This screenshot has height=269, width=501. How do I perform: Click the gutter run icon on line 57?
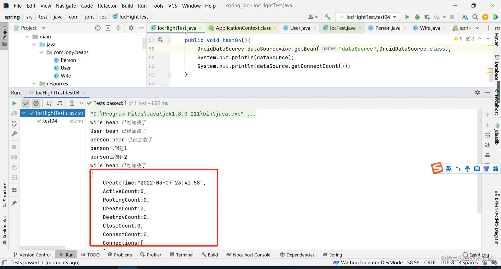click(x=160, y=40)
